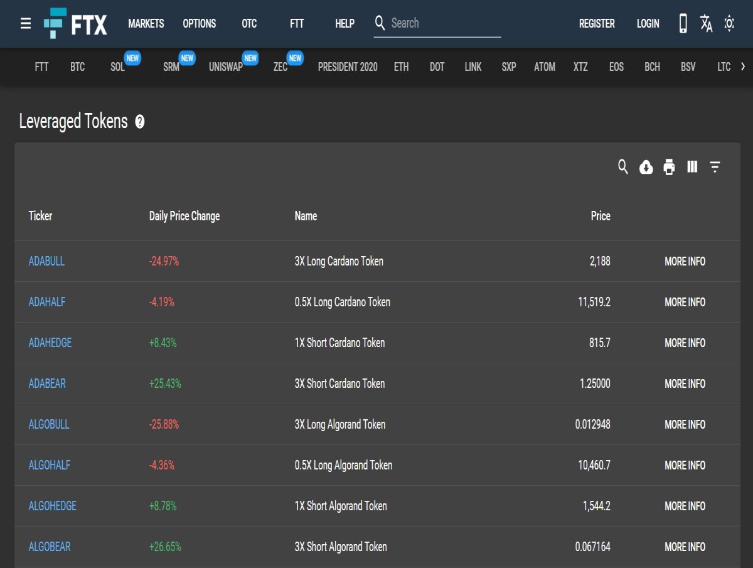Open the view columns icon

click(x=692, y=166)
